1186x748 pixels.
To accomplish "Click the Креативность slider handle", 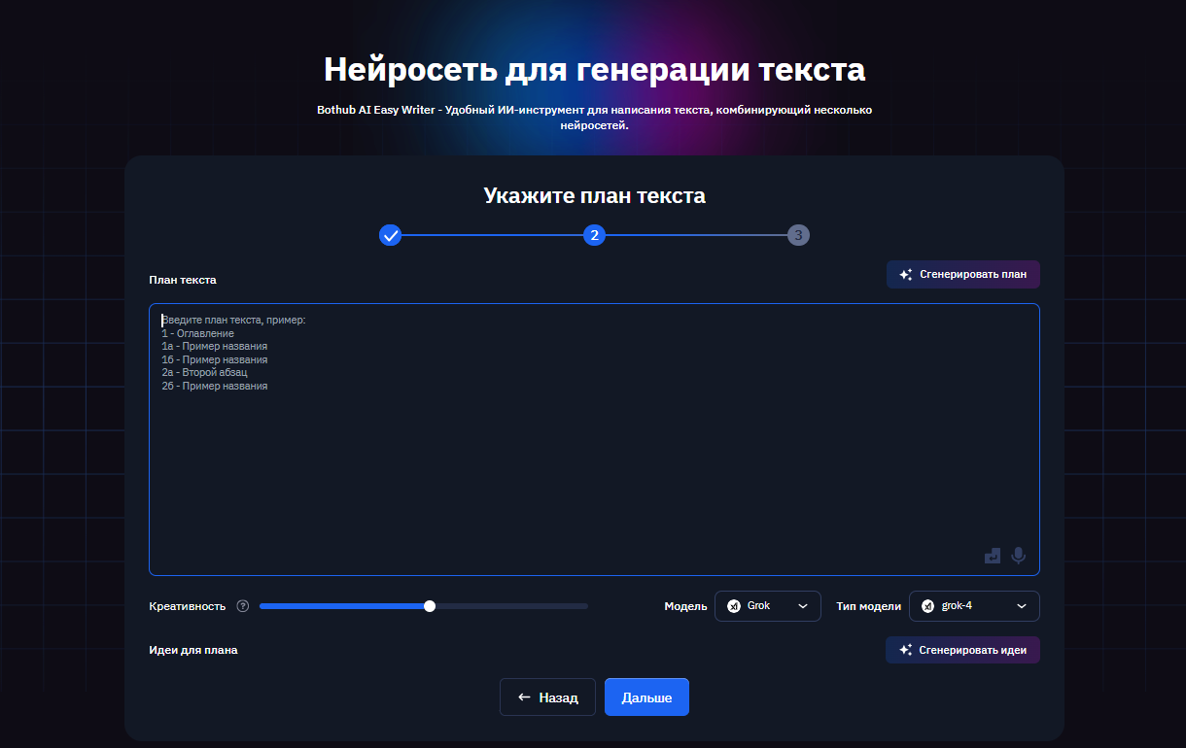I will [x=429, y=605].
